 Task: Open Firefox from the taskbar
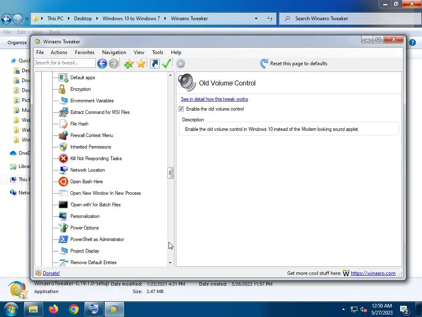pos(53,309)
